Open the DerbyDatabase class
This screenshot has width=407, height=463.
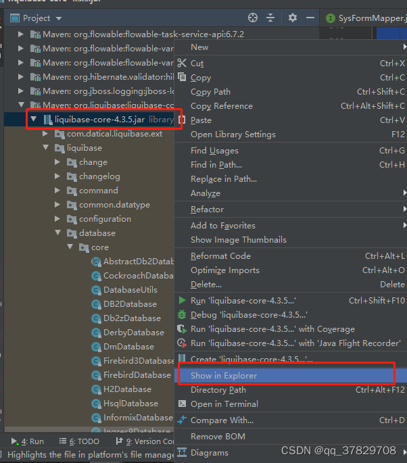(133, 332)
